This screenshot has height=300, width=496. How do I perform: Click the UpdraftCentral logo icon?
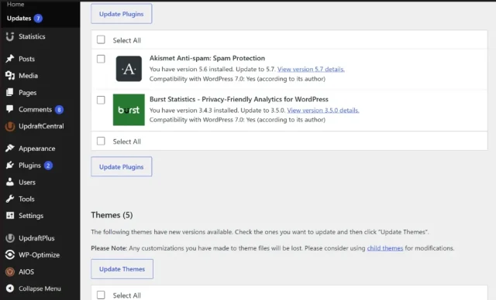pyautogui.click(x=10, y=126)
